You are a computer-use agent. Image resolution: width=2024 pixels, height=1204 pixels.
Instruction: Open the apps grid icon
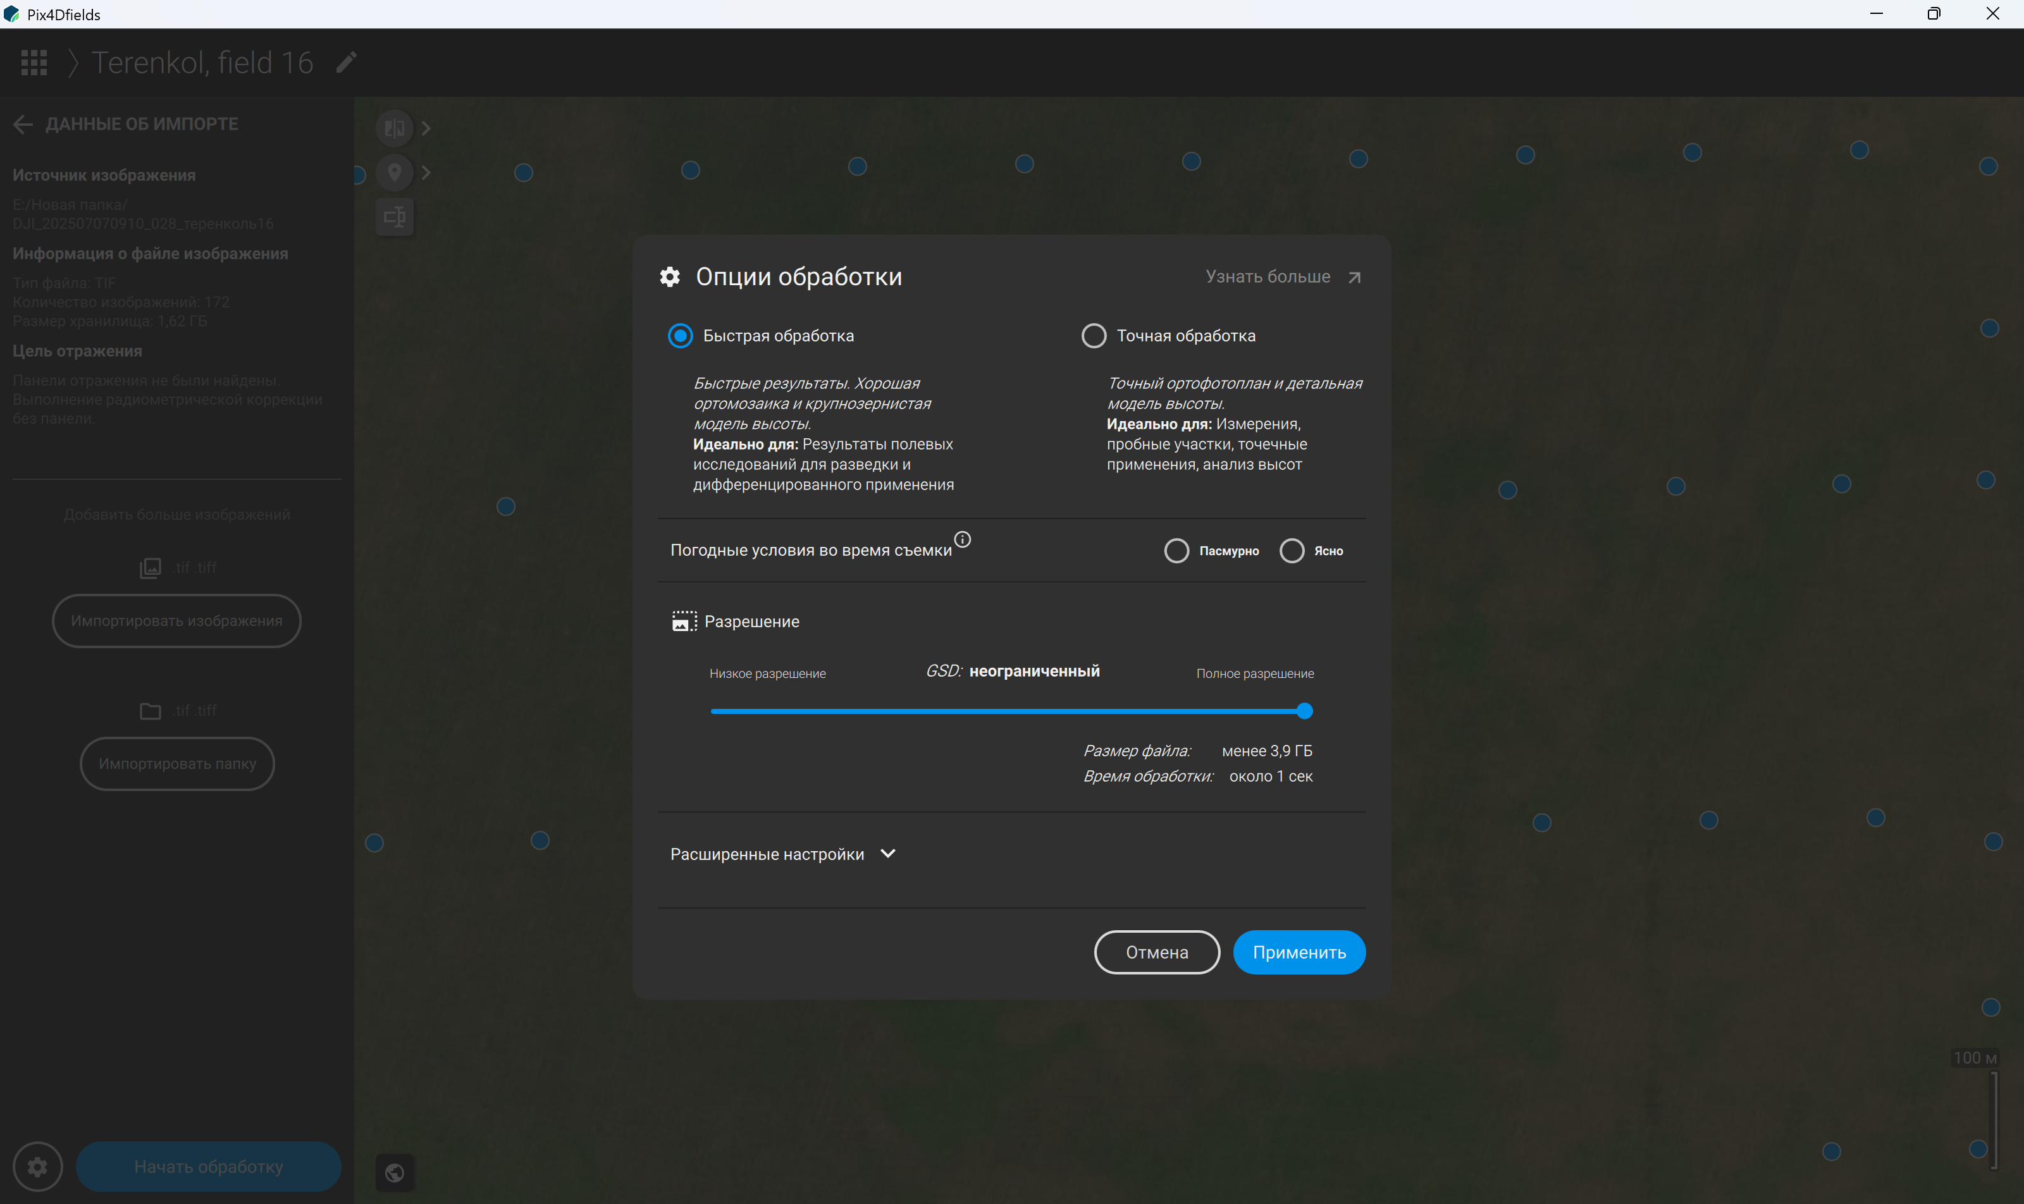tap(34, 63)
